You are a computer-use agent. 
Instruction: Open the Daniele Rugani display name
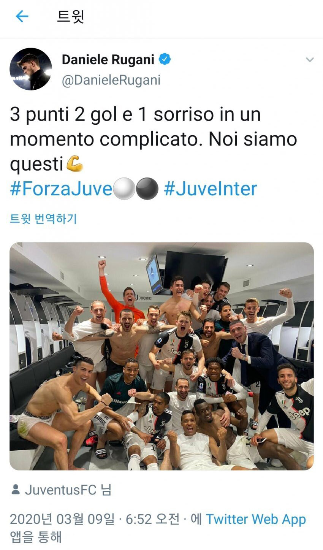coord(108,60)
